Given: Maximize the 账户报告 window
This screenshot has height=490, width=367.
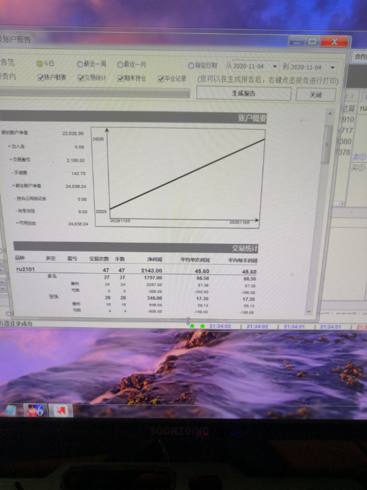Looking at the screenshot, I should click(x=312, y=41).
